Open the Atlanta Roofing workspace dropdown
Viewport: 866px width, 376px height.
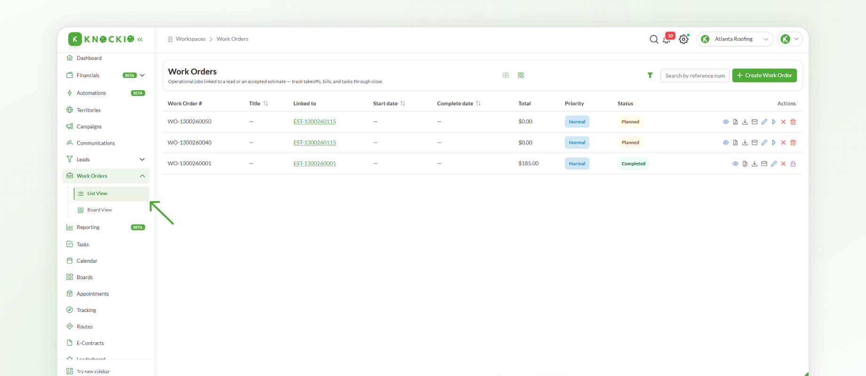[735, 39]
